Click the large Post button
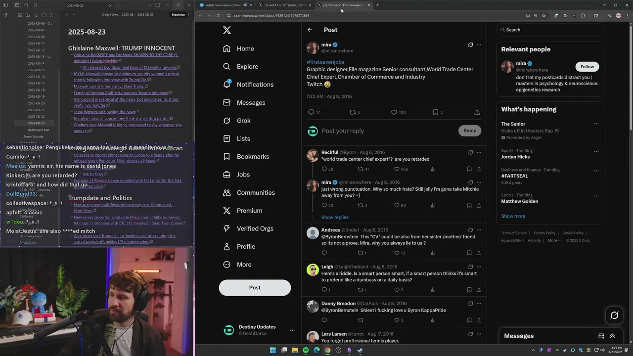The image size is (633, 356). pyautogui.click(x=255, y=287)
